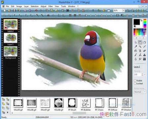Open the Filter menu
The height and width of the screenshot is (119, 148).
click(51, 6)
